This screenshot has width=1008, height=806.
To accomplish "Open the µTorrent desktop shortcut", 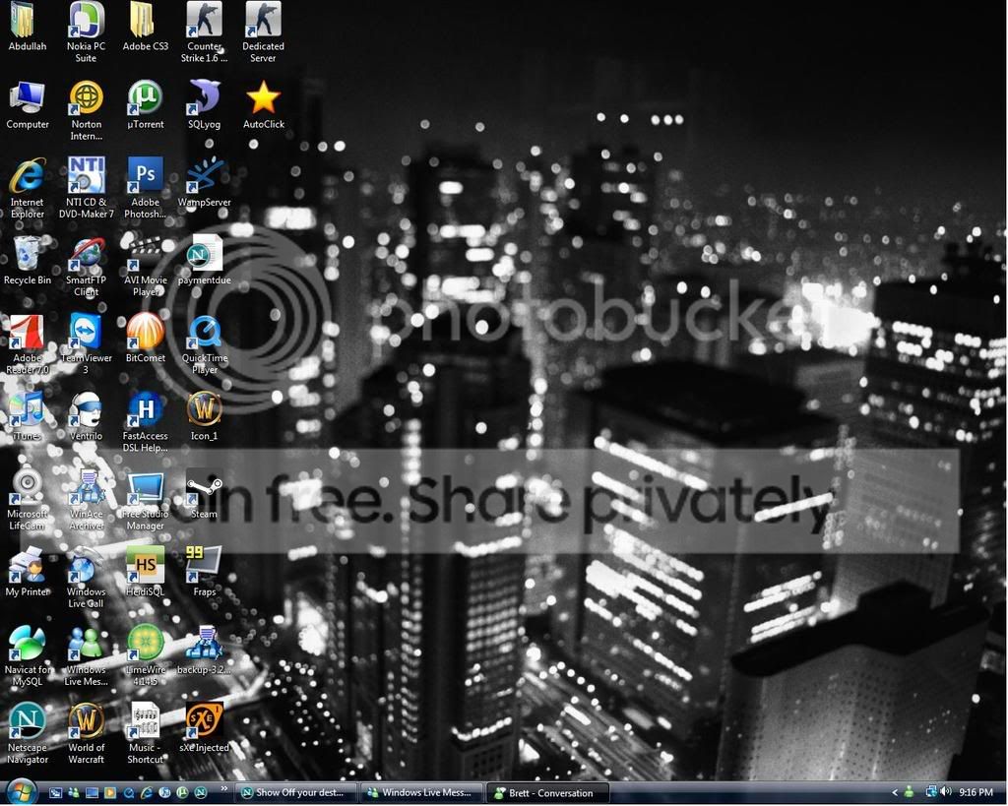I will 146,105.
